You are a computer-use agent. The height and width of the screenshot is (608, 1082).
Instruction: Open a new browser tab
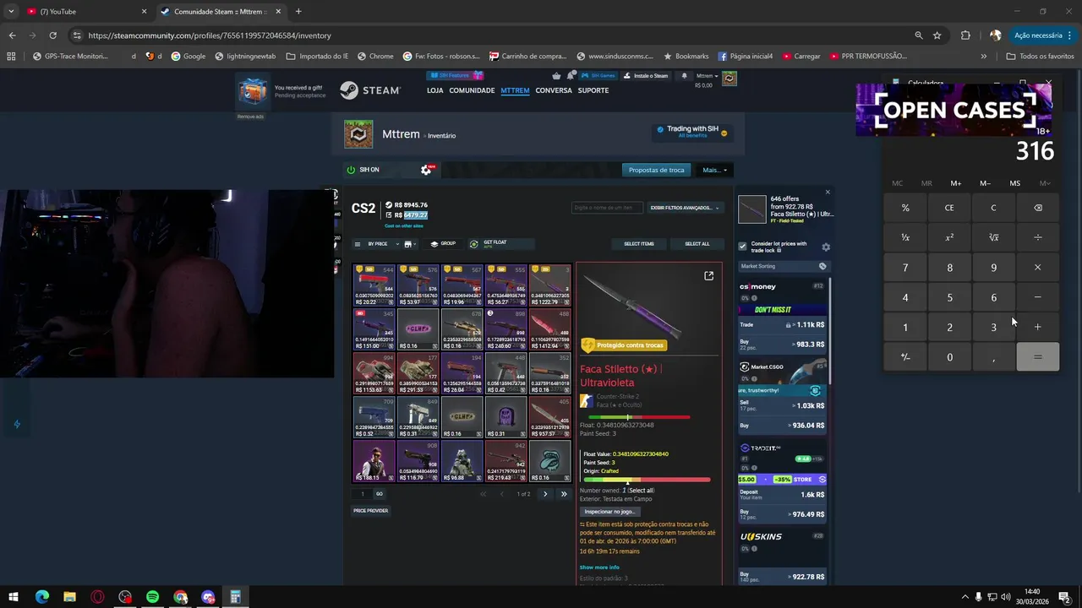click(298, 12)
